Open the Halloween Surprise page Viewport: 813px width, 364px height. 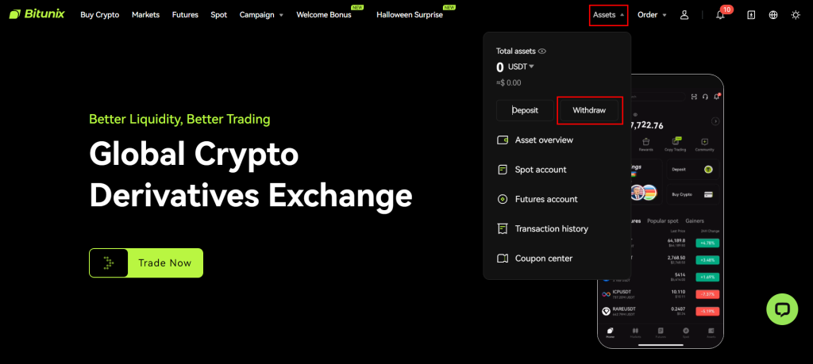[410, 15]
